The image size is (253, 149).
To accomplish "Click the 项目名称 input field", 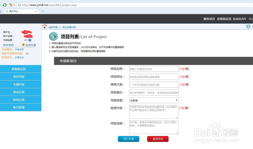I will pyautogui.click(x=154, y=69).
